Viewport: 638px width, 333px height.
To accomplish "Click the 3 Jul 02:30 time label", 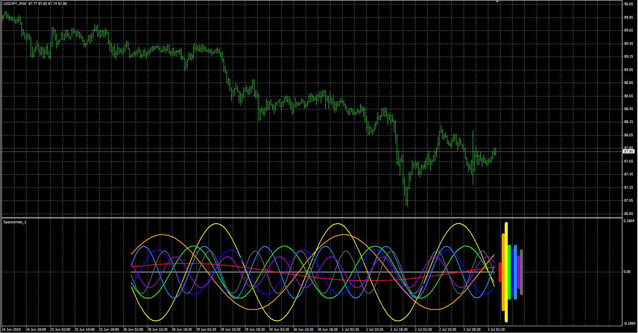I will click(x=496, y=330).
